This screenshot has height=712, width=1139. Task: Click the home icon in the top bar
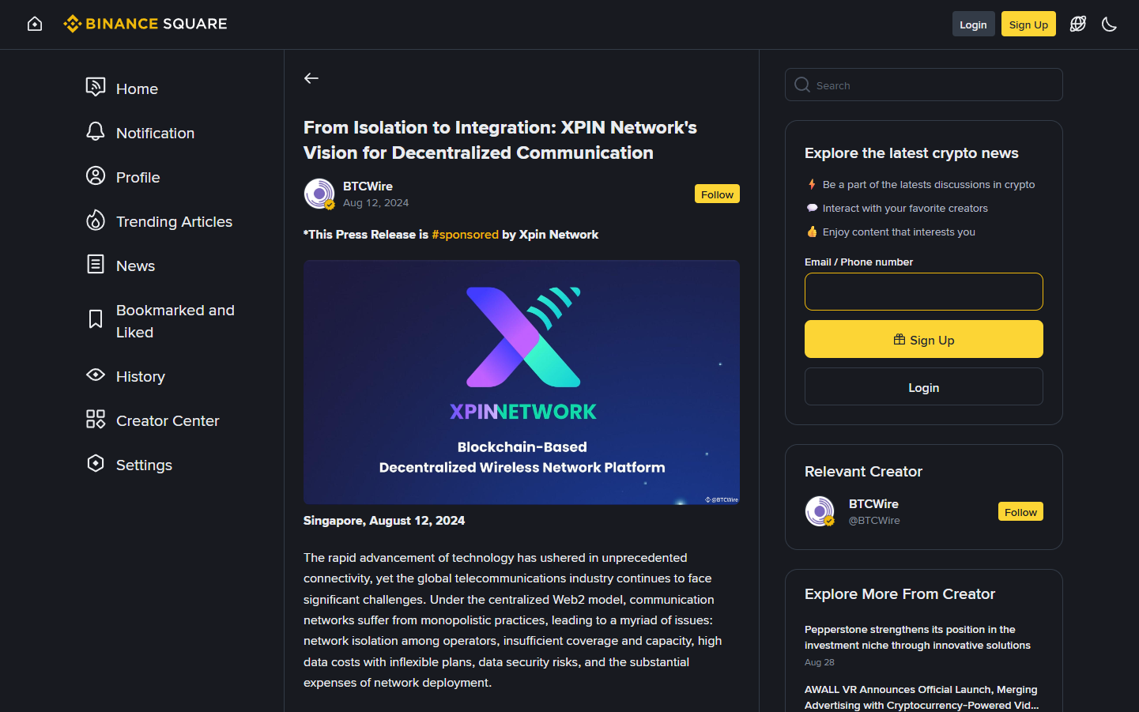[35, 24]
